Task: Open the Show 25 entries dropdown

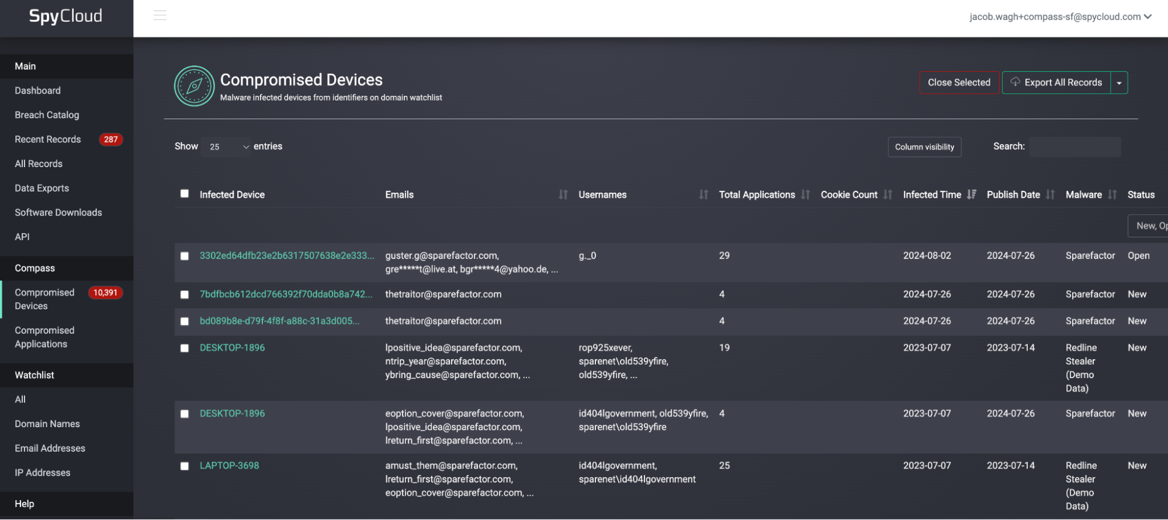Action: click(227, 147)
